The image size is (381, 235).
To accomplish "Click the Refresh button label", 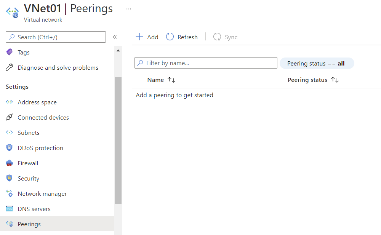I will click(x=187, y=37).
